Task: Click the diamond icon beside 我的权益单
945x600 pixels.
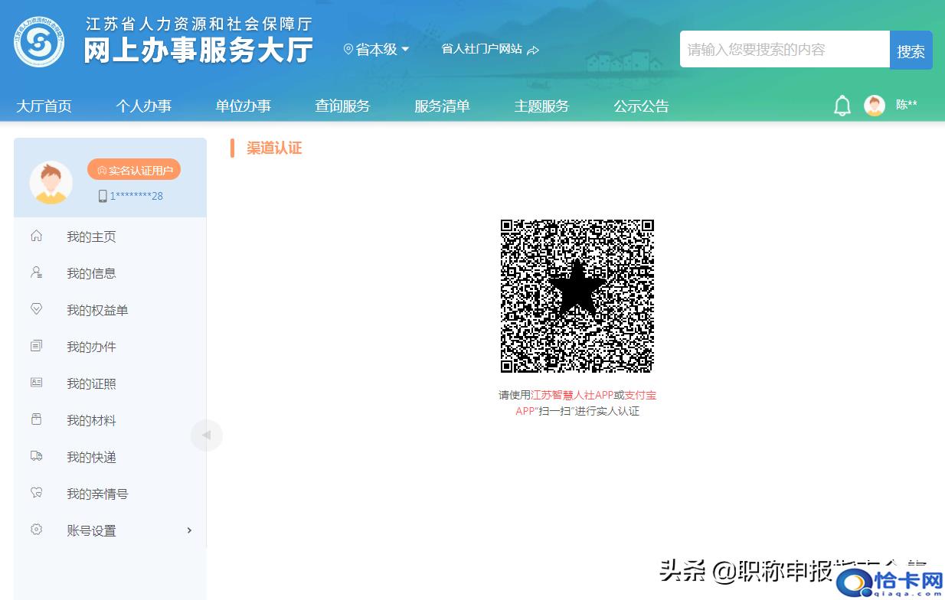Action: coord(36,309)
